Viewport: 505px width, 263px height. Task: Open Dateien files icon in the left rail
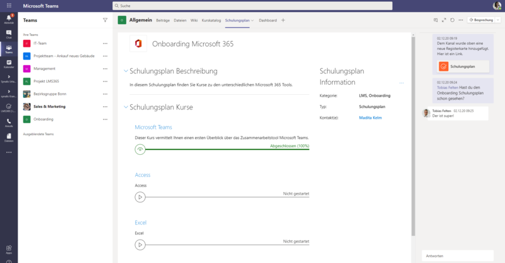pos(9,138)
